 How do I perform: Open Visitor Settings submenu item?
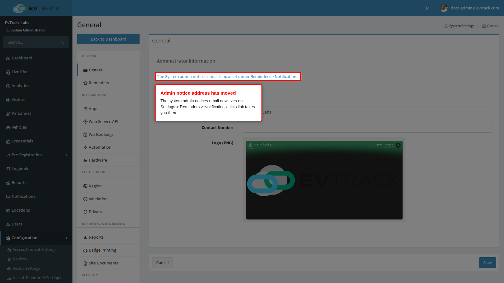point(36,269)
